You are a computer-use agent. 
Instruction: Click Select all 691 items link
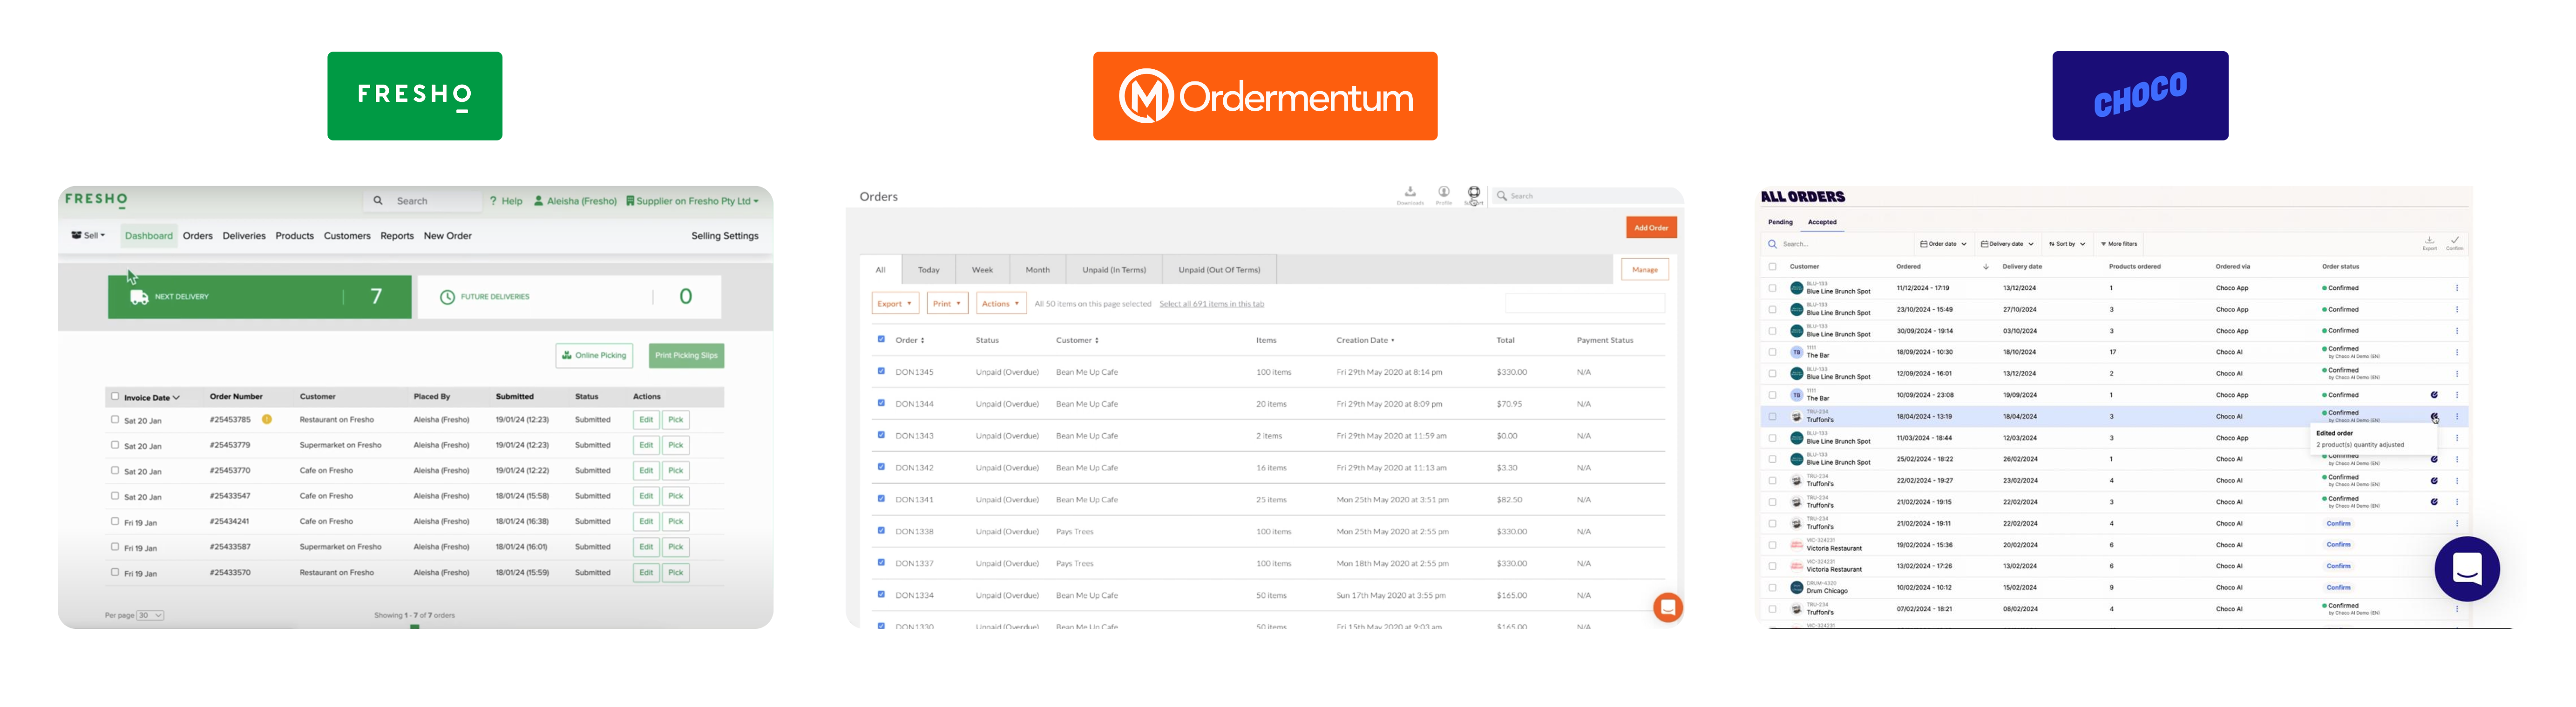click(1211, 304)
